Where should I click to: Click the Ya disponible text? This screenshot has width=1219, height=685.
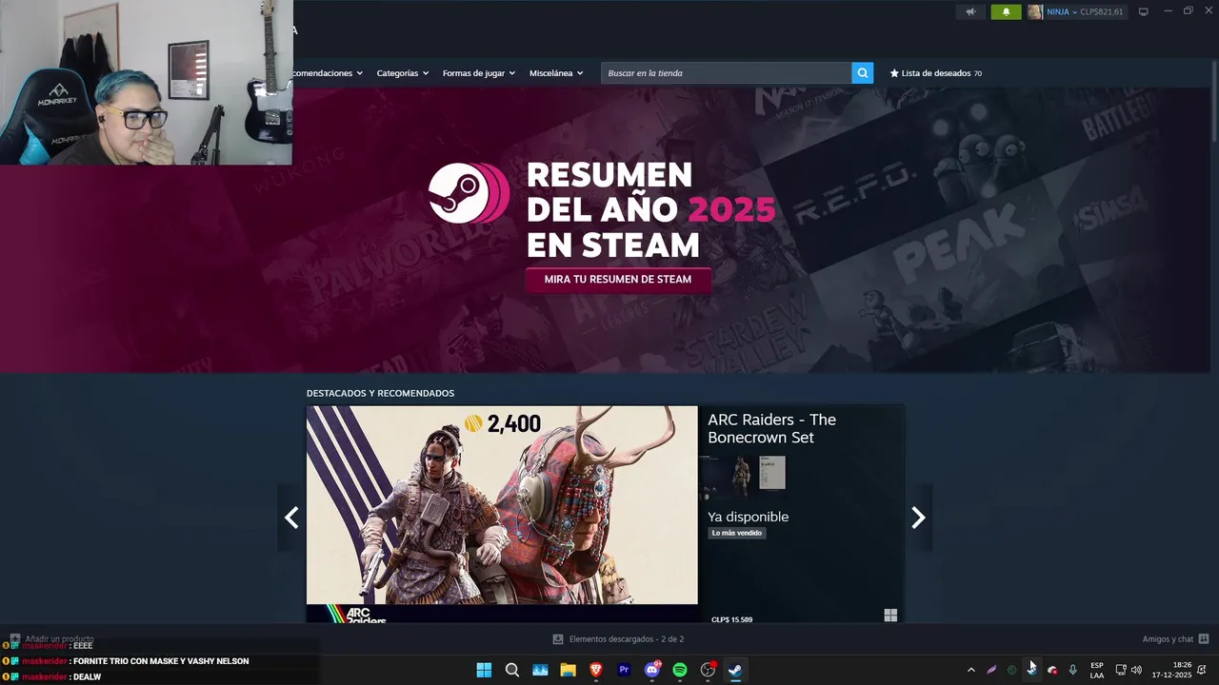(748, 517)
